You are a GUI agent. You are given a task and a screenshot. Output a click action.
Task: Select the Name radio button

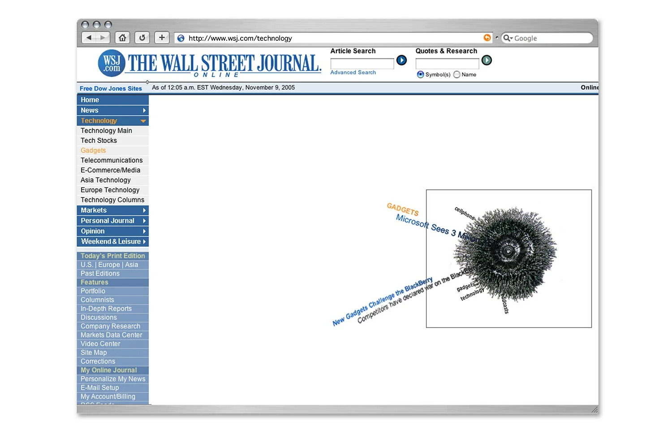pos(457,74)
